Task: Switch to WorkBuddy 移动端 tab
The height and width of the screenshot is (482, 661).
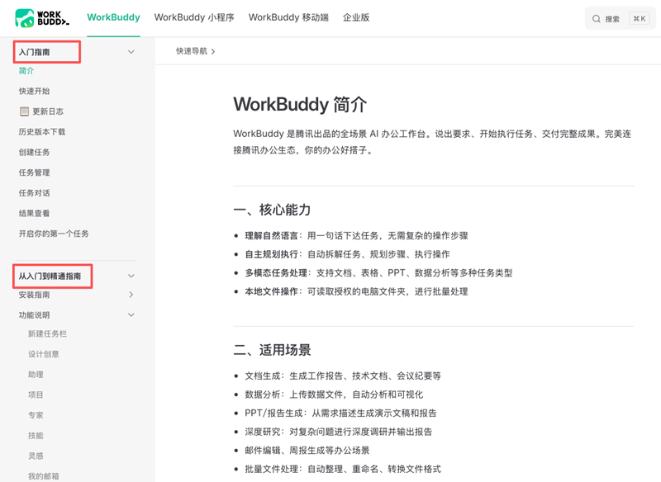Action: click(x=288, y=17)
